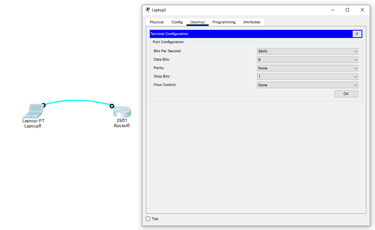
Task: Open the Bits Per Second dropdown
Action: pyautogui.click(x=307, y=51)
